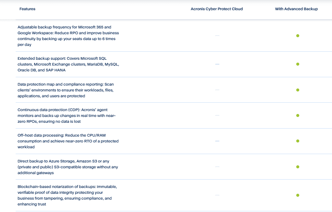
Task: Click dash mark in Direct backup to Azure row
Action: click(x=217, y=167)
